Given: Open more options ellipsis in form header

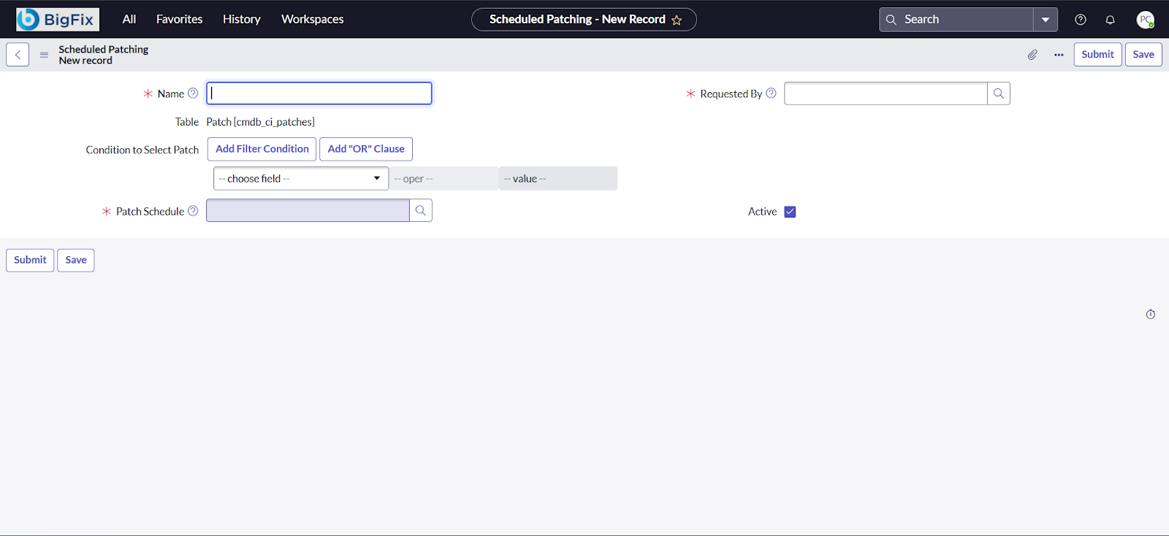Looking at the screenshot, I should click(1059, 55).
